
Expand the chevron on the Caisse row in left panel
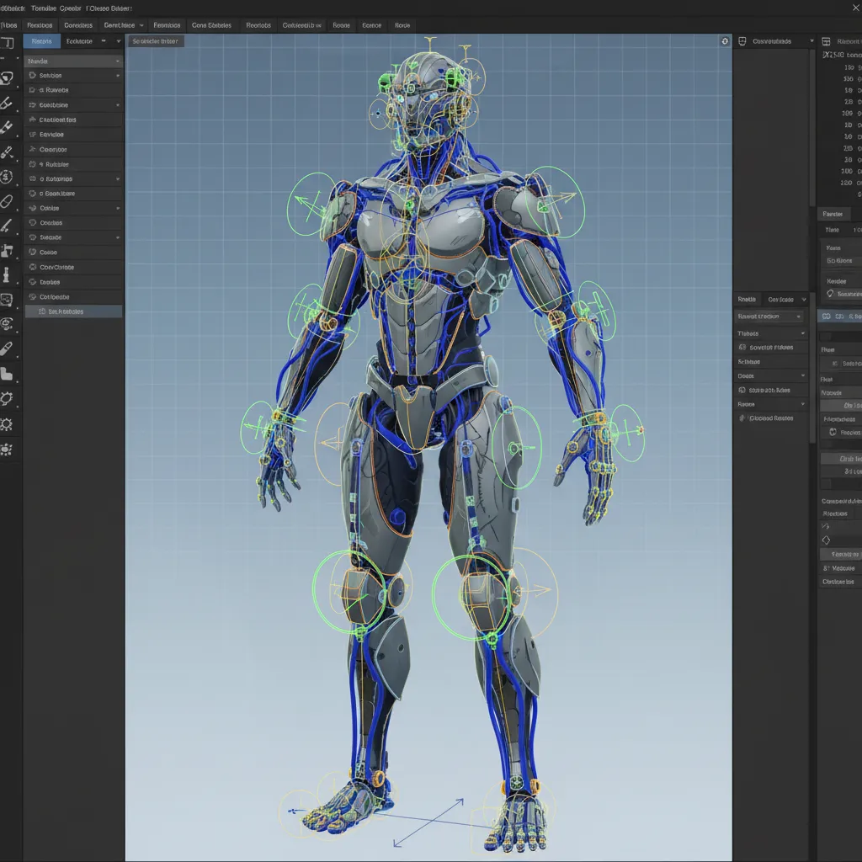[117, 207]
